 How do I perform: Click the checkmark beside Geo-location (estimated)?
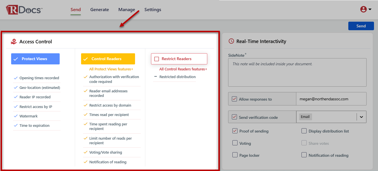tap(15, 87)
